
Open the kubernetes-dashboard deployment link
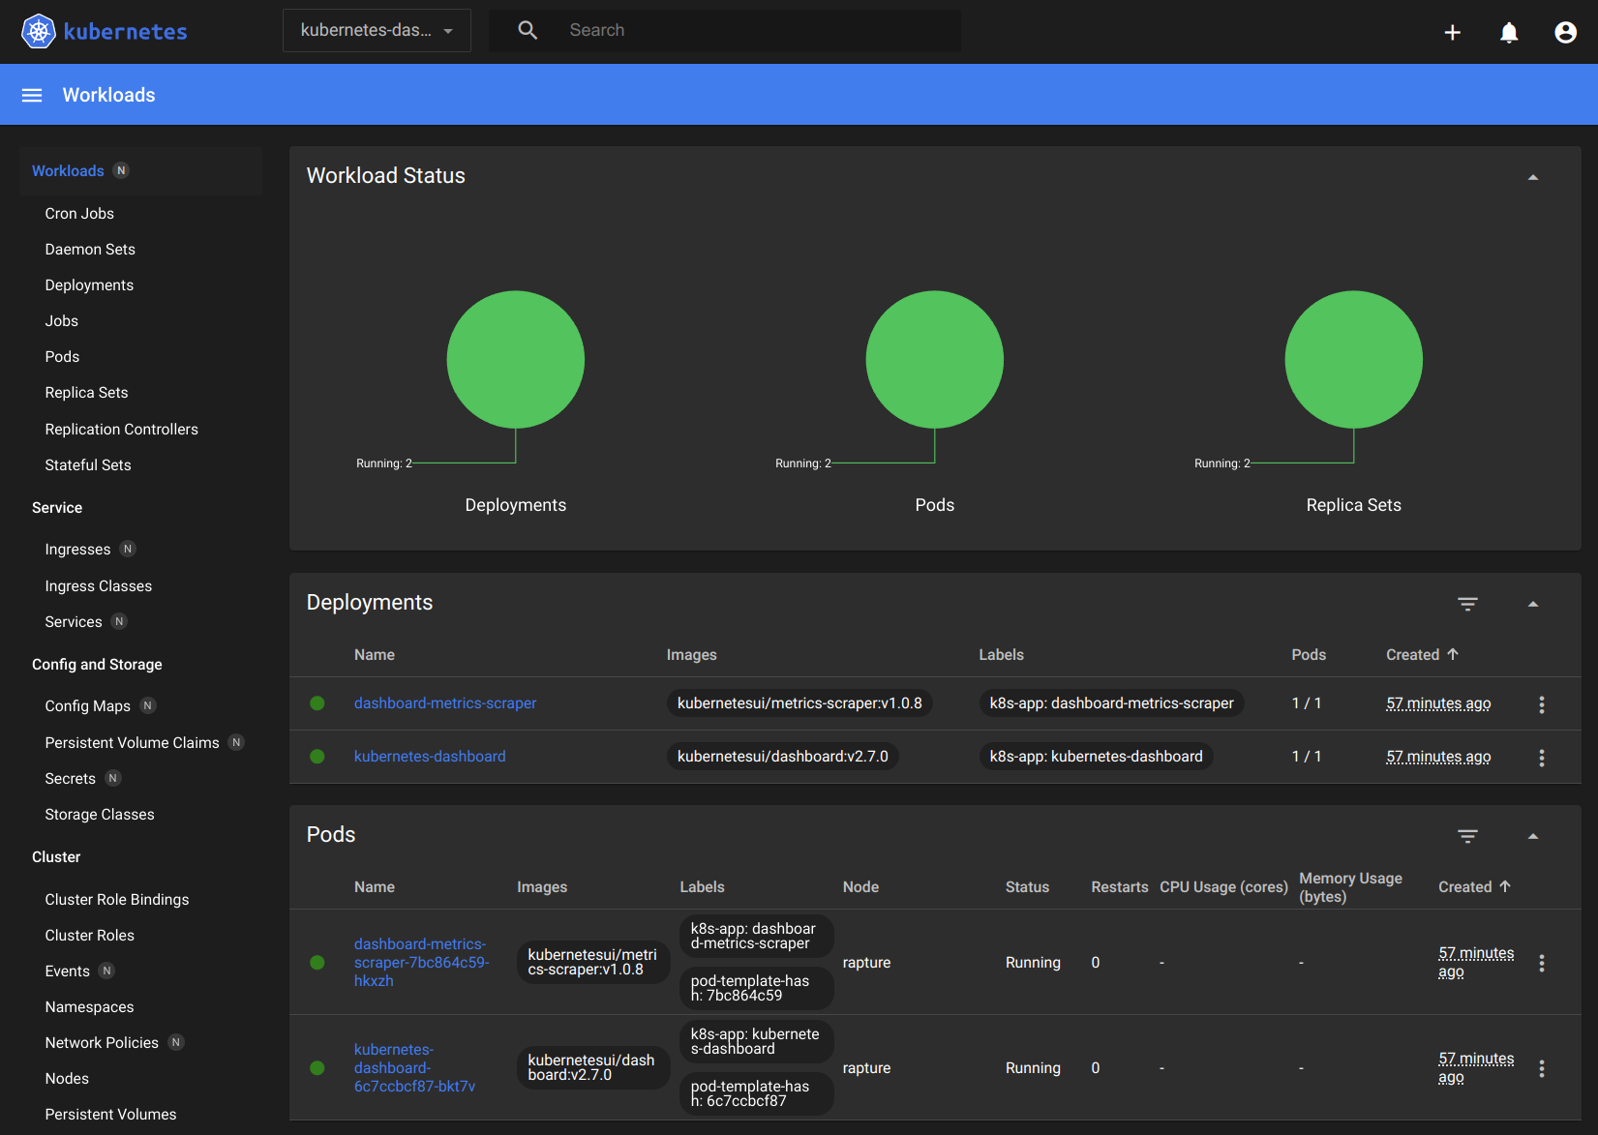[430, 757]
